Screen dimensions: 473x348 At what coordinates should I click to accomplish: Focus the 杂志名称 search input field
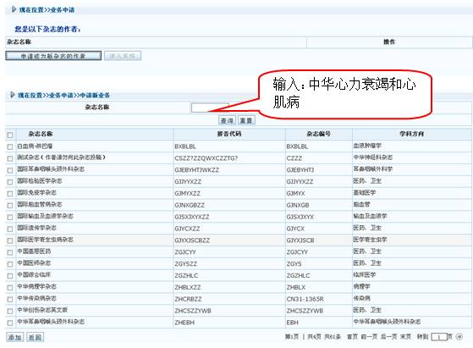pos(210,108)
